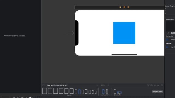Click the Constraints section header
This screenshot has width=175, height=98.
170,19
